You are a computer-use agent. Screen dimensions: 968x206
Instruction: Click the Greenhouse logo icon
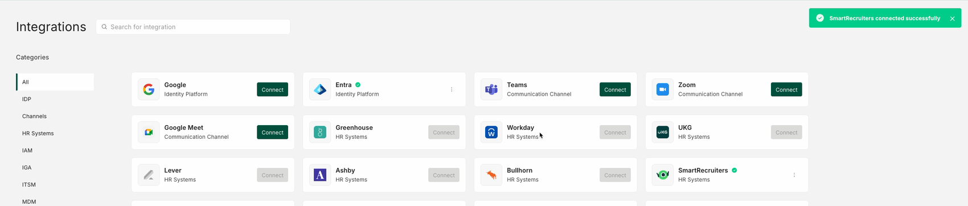[x=320, y=132]
